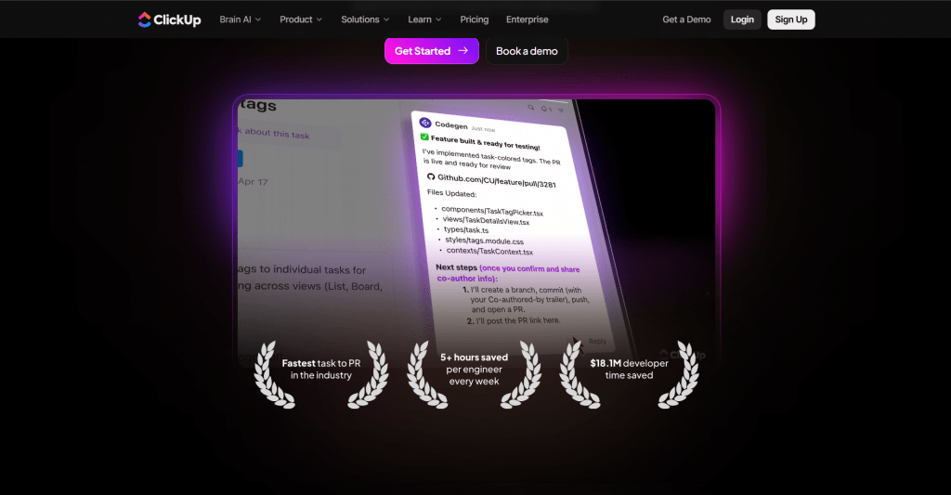Open the Product dropdown
This screenshot has width=951, height=495.
click(301, 20)
